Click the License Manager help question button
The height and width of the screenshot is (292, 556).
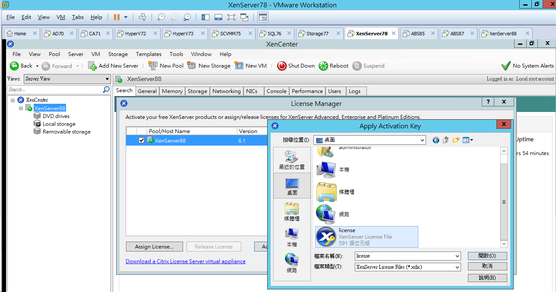[488, 102]
